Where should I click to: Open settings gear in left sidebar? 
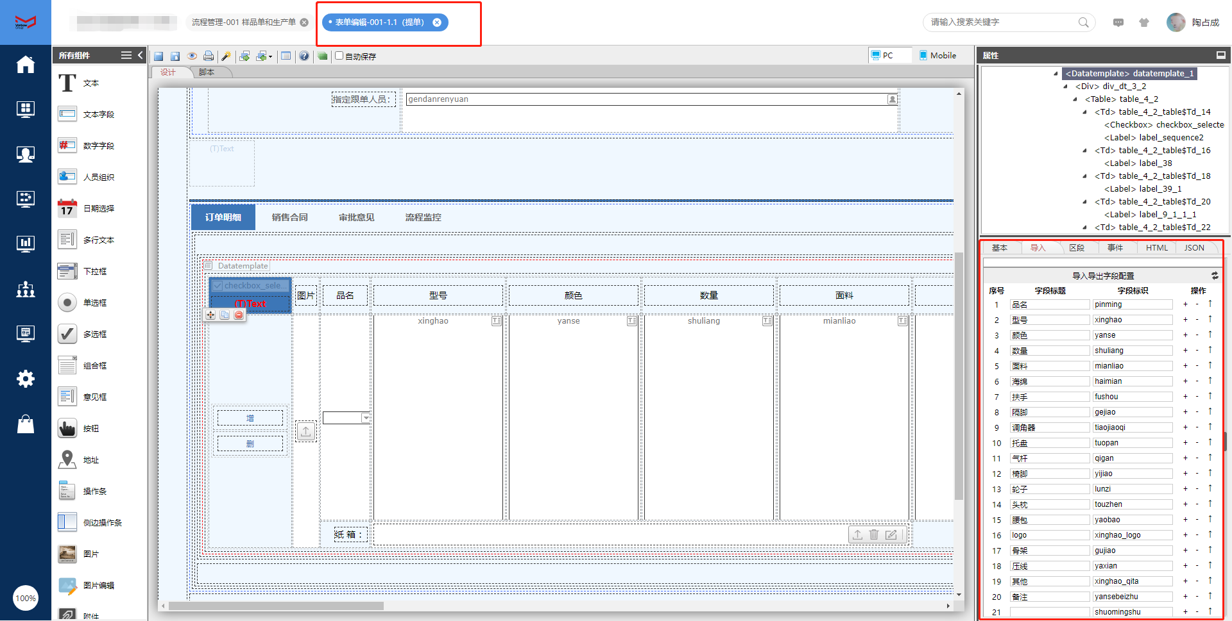pos(25,379)
